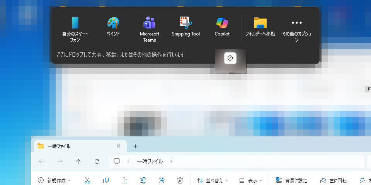Viewport: 371px width, 185px height.
Task: Share to Microsoft Teams
Action: [x=150, y=29]
